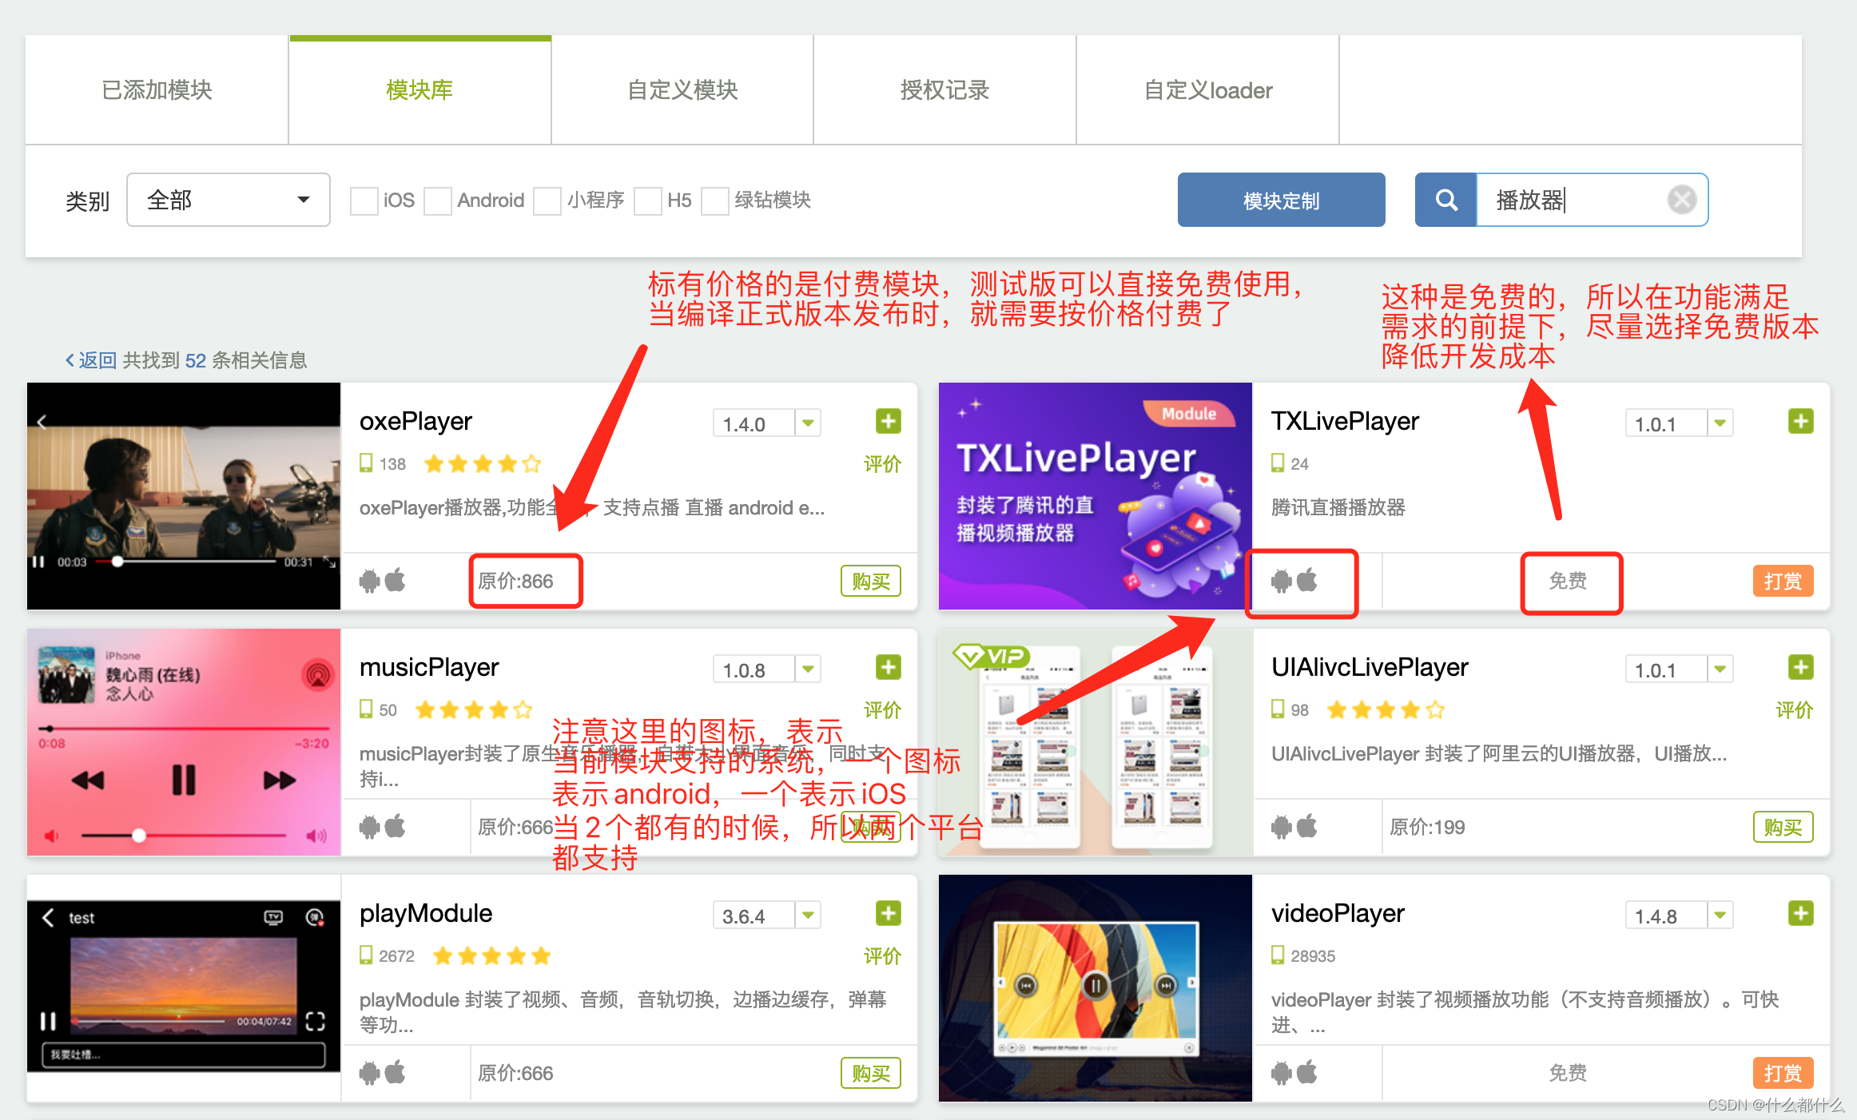Open the 自定义loader tab

point(1207,89)
